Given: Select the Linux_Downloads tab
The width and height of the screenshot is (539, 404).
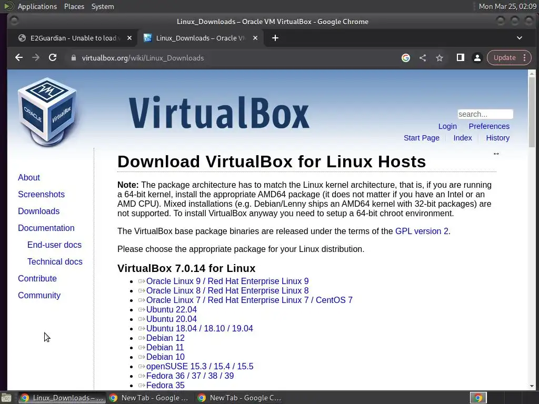Looking at the screenshot, I should click(x=201, y=38).
